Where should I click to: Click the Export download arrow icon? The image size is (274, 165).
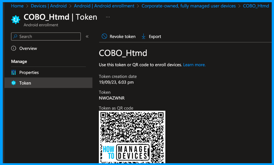point(143,36)
